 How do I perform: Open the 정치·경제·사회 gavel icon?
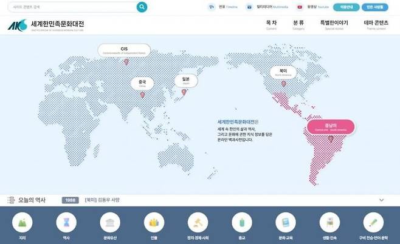tap(198, 222)
